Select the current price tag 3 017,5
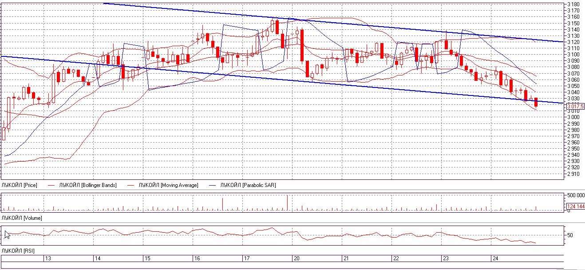The height and width of the screenshot is (270, 585). tap(576, 106)
